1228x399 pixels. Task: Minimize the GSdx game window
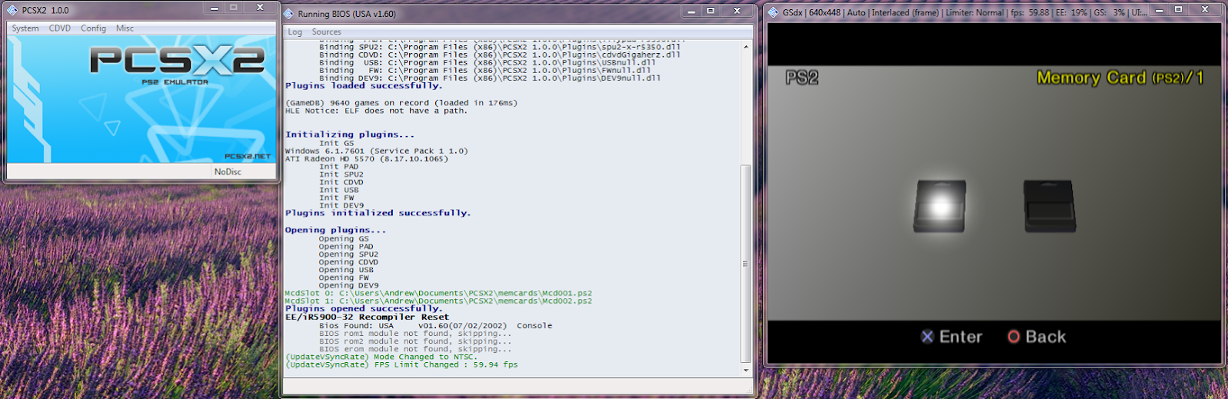tap(1159, 10)
